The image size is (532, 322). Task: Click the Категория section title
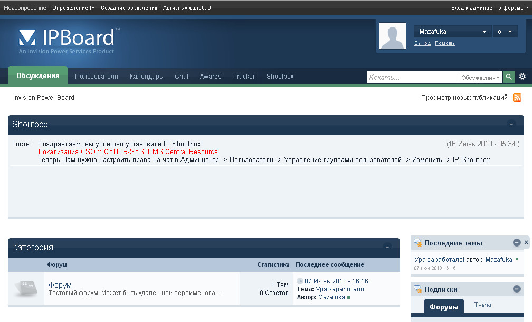click(33, 247)
